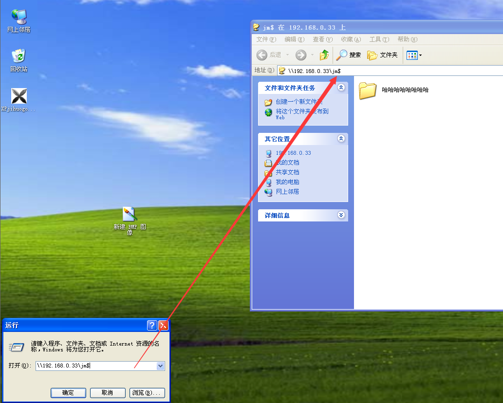Click 浏览(B)... in the Run dialog

(x=147, y=393)
